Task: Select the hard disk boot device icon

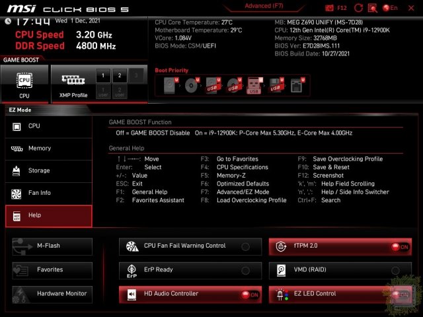Action: pos(171,86)
